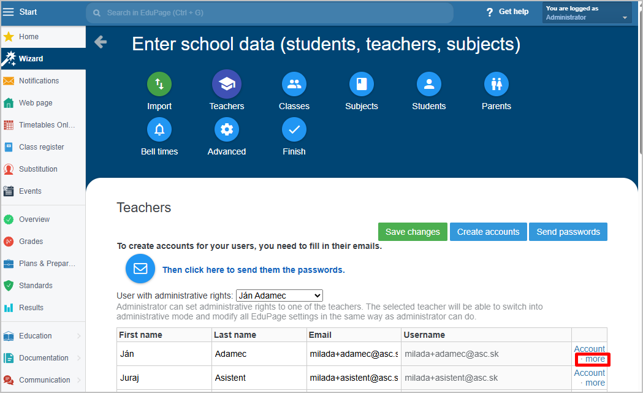Click the Finish checkmark icon
The width and height of the screenshot is (643, 393).
click(294, 130)
